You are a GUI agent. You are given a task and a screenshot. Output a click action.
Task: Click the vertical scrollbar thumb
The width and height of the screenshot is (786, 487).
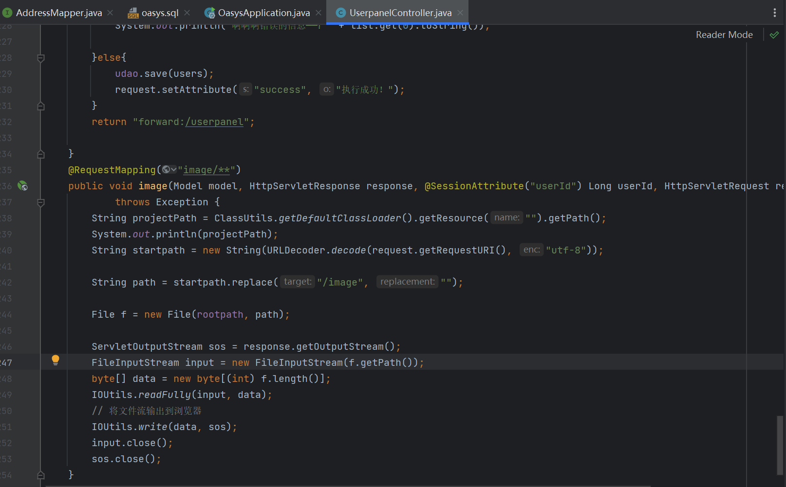point(780,445)
